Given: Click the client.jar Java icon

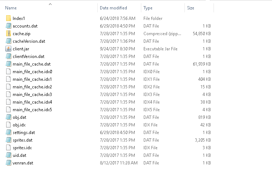Looking at the screenshot, I should point(9,49).
